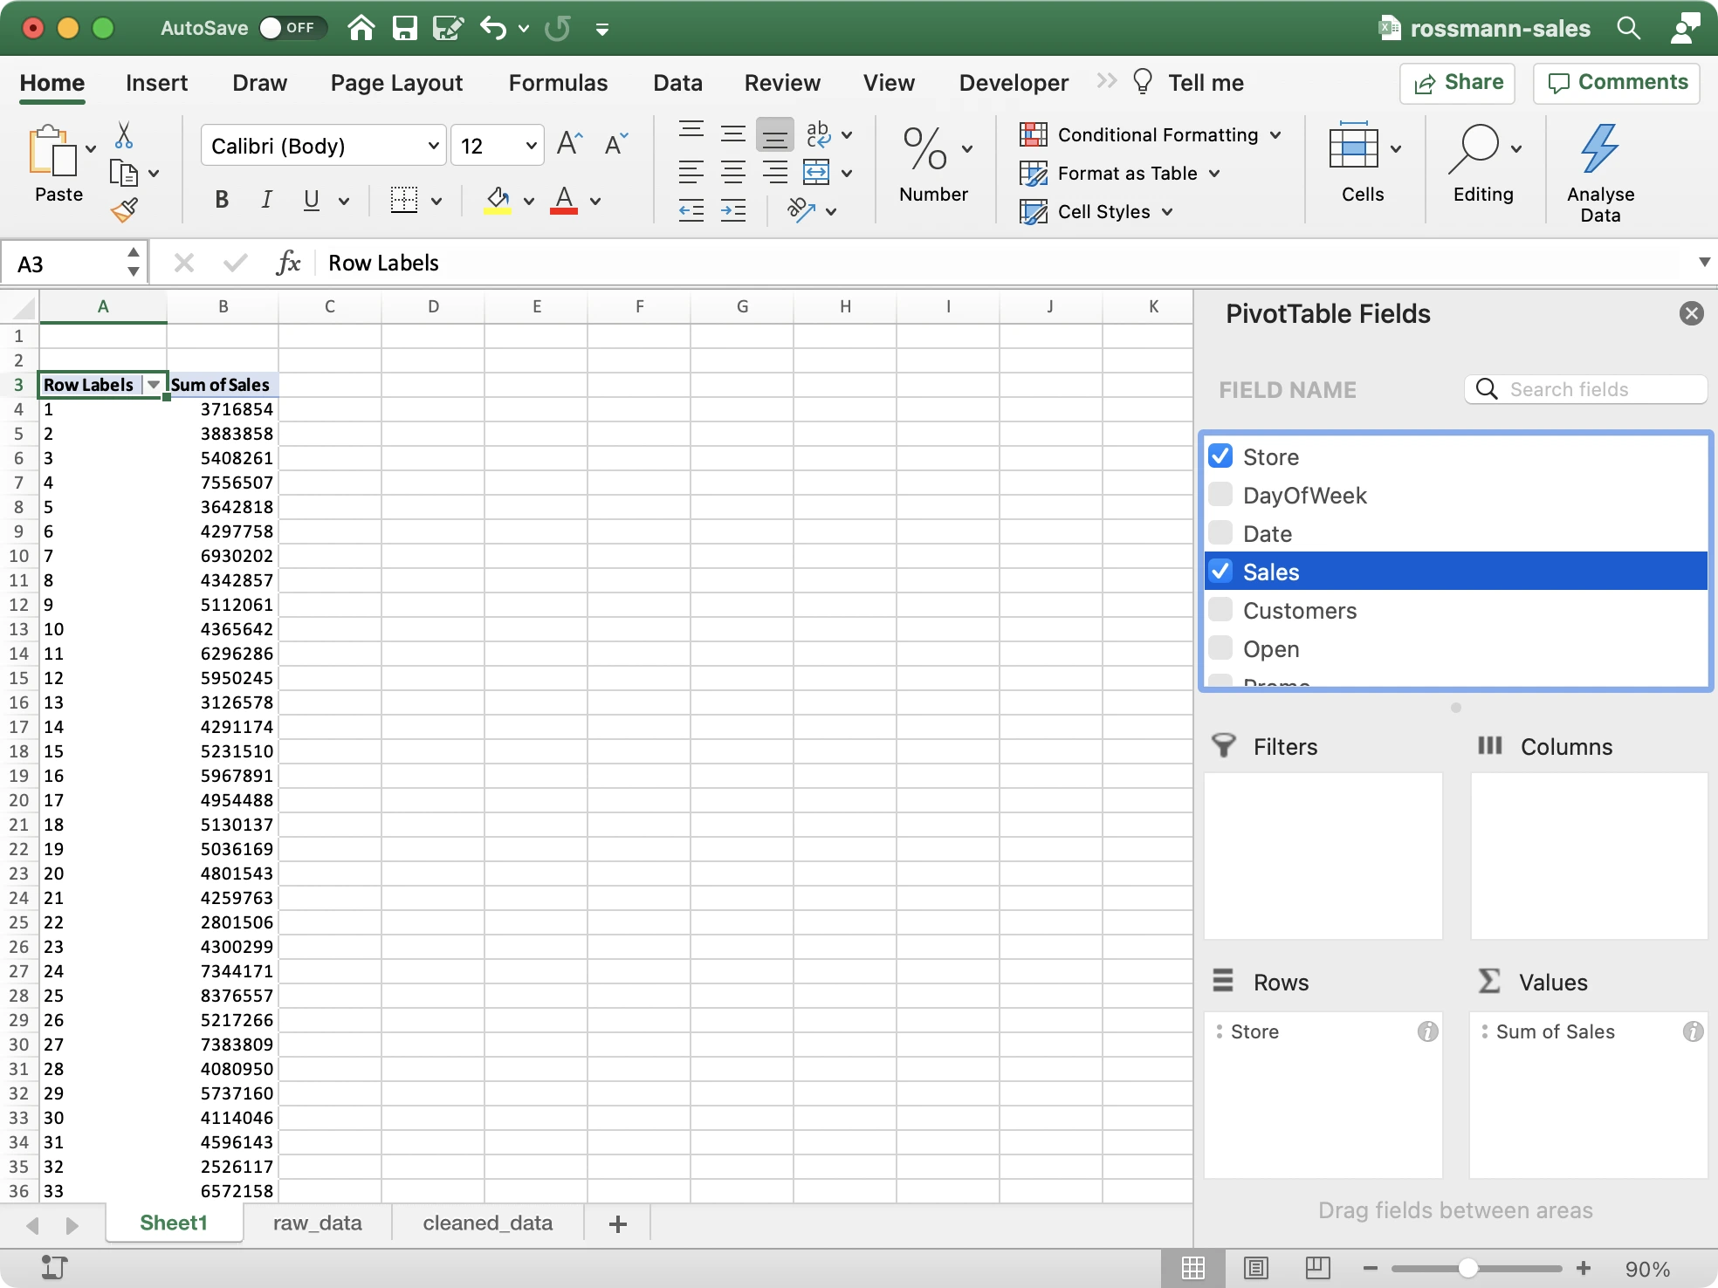
Task: Select the fill colour bucket
Action: pos(497,200)
